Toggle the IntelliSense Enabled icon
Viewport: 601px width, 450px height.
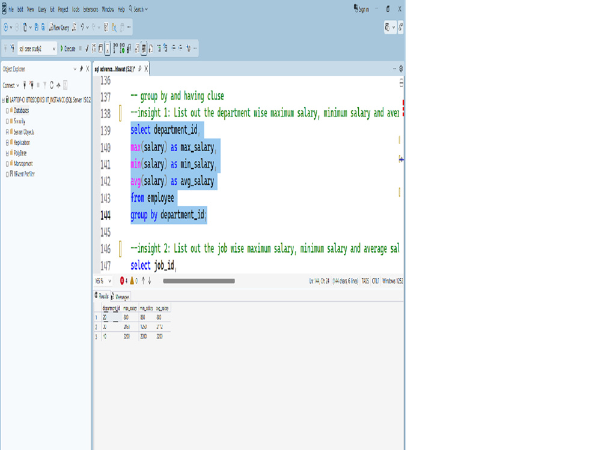click(108, 49)
